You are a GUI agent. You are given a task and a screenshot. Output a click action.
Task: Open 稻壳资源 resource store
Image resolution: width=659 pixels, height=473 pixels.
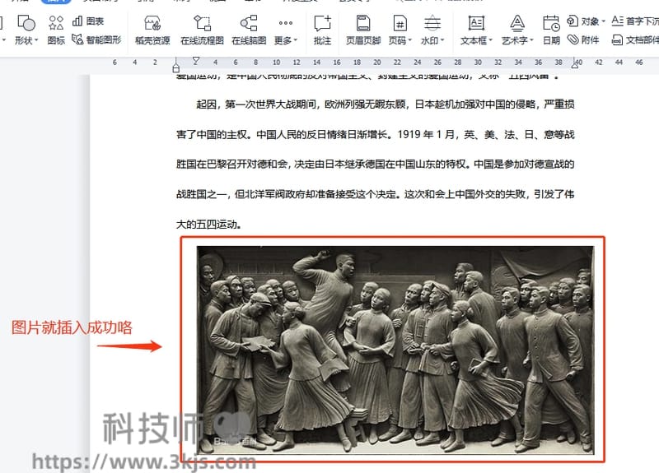152,30
